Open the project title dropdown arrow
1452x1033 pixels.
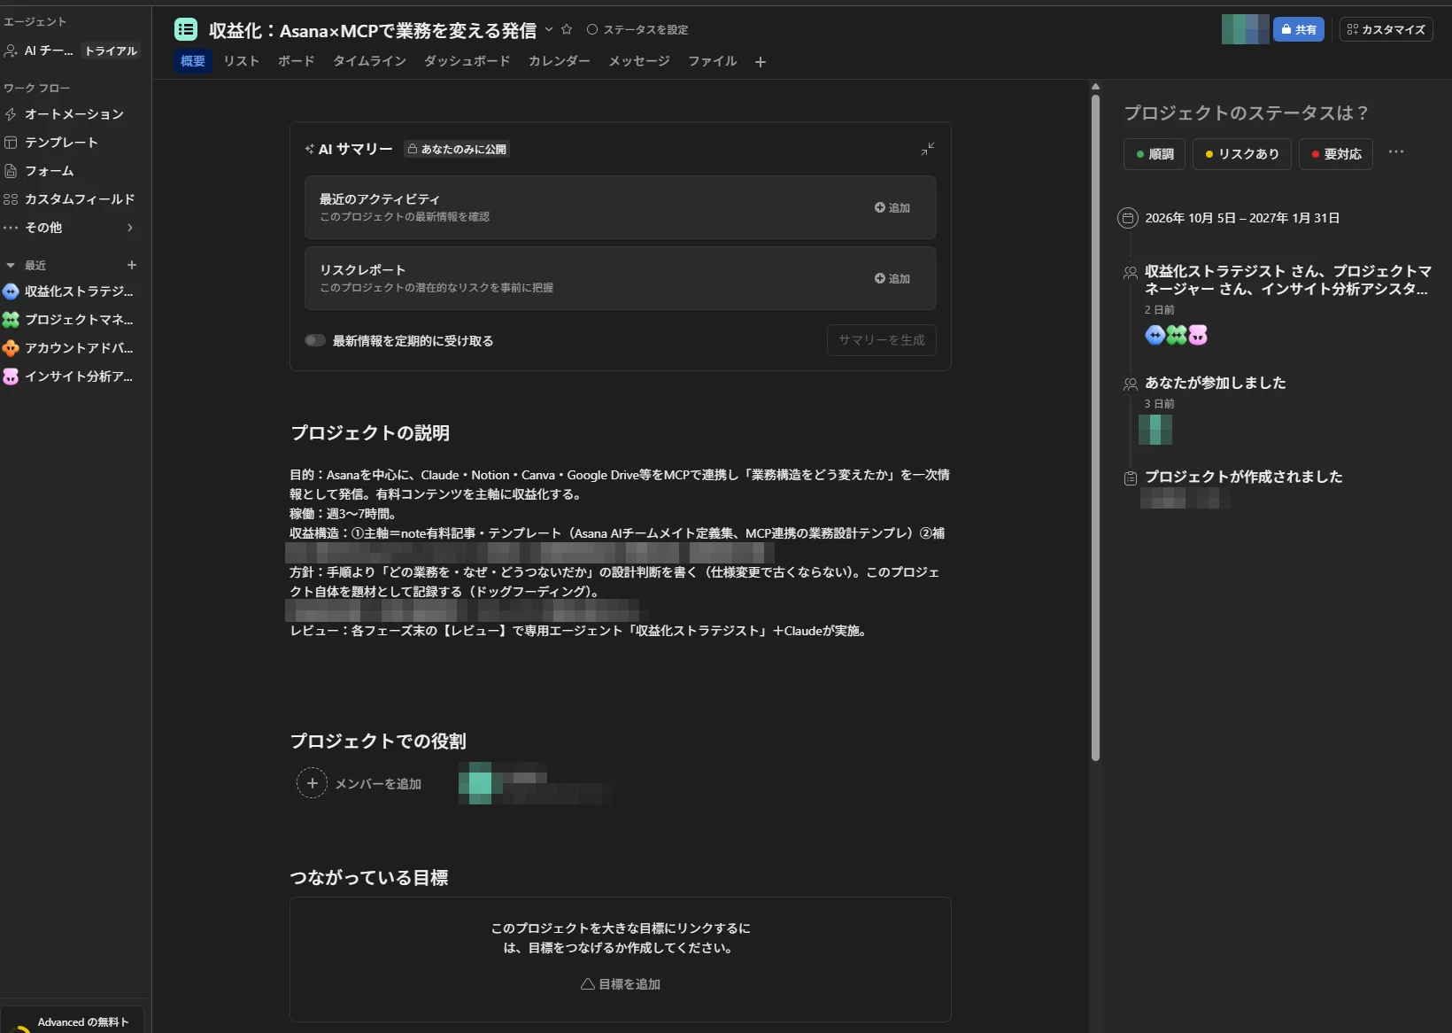pos(549,29)
